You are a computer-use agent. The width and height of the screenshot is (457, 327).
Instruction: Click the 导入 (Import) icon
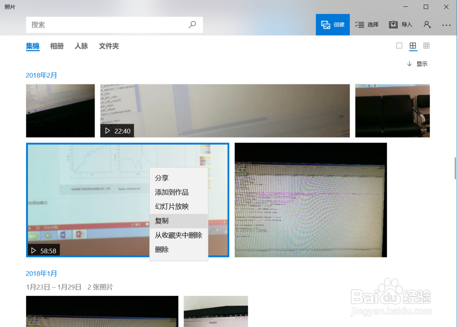point(393,24)
